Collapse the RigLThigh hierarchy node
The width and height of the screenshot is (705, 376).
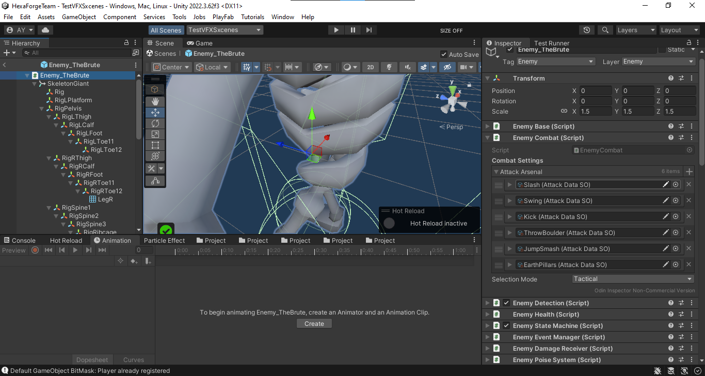click(x=49, y=117)
